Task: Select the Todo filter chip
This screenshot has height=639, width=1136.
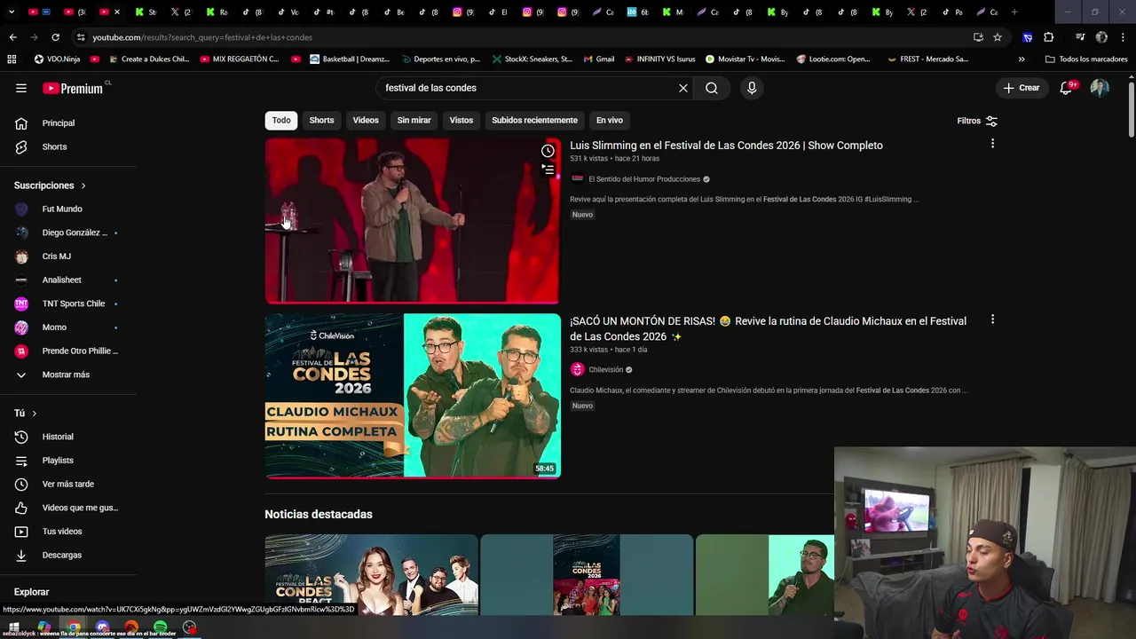Action: (x=281, y=120)
